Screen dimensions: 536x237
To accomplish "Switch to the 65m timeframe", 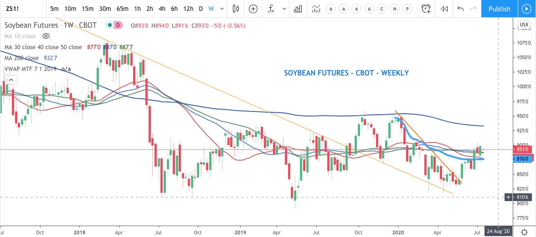I will click(x=122, y=9).
